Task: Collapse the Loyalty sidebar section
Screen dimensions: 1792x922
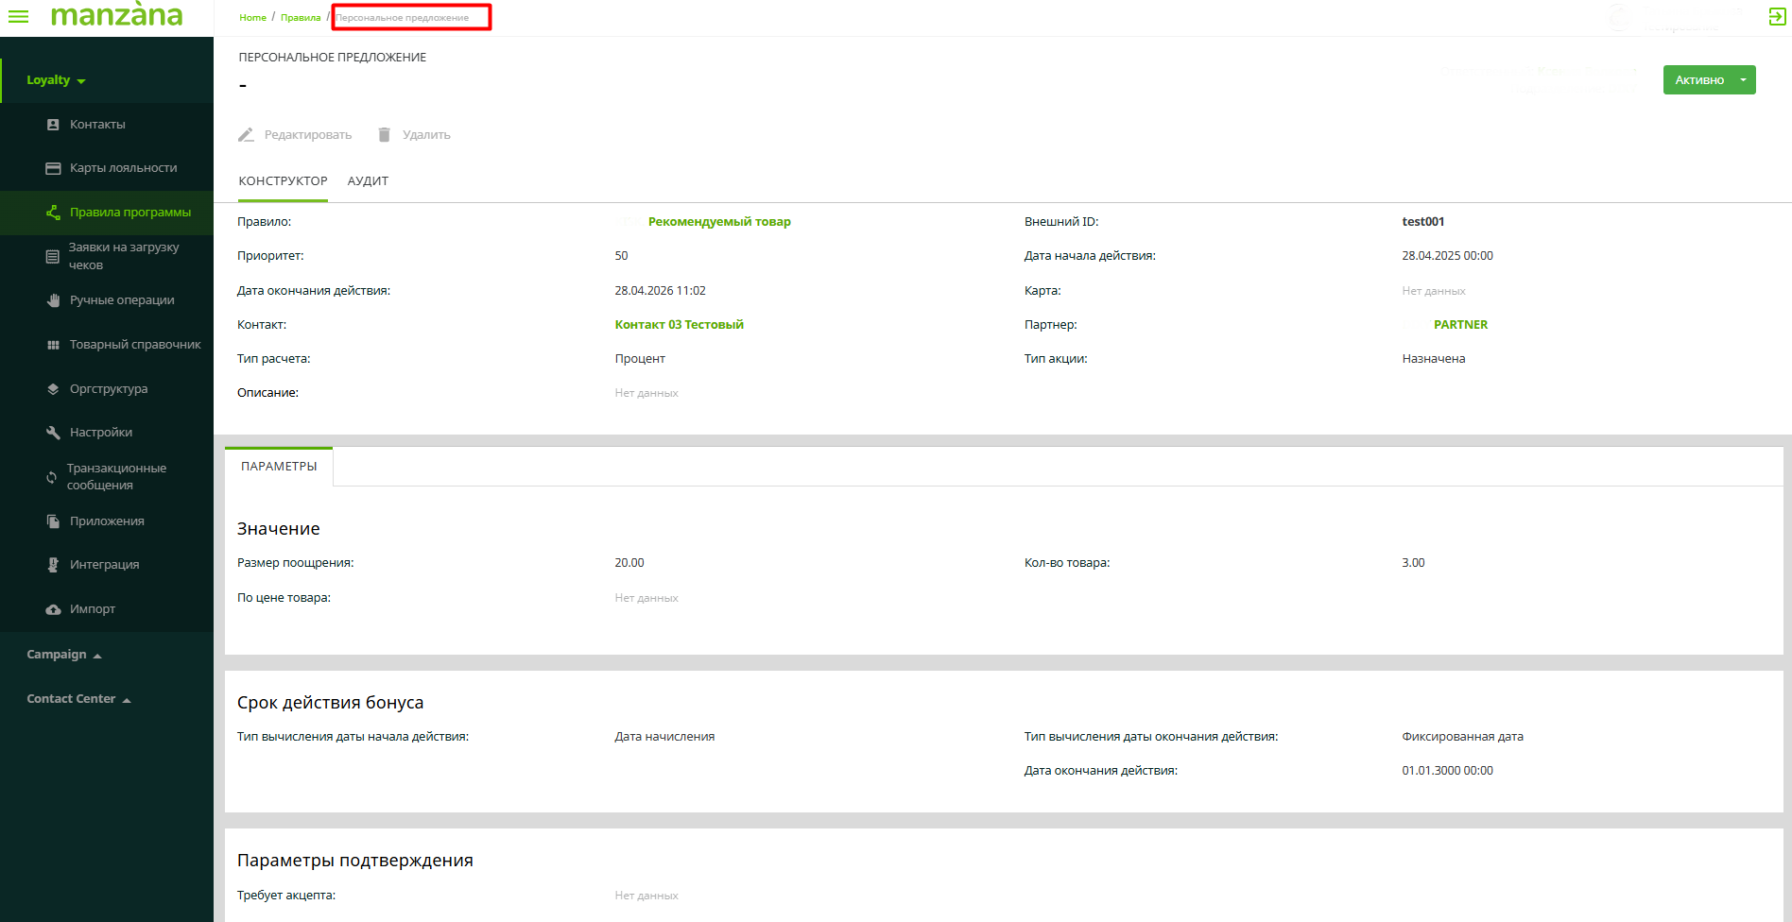Action: pyautogui.click(x=56, y=80)
